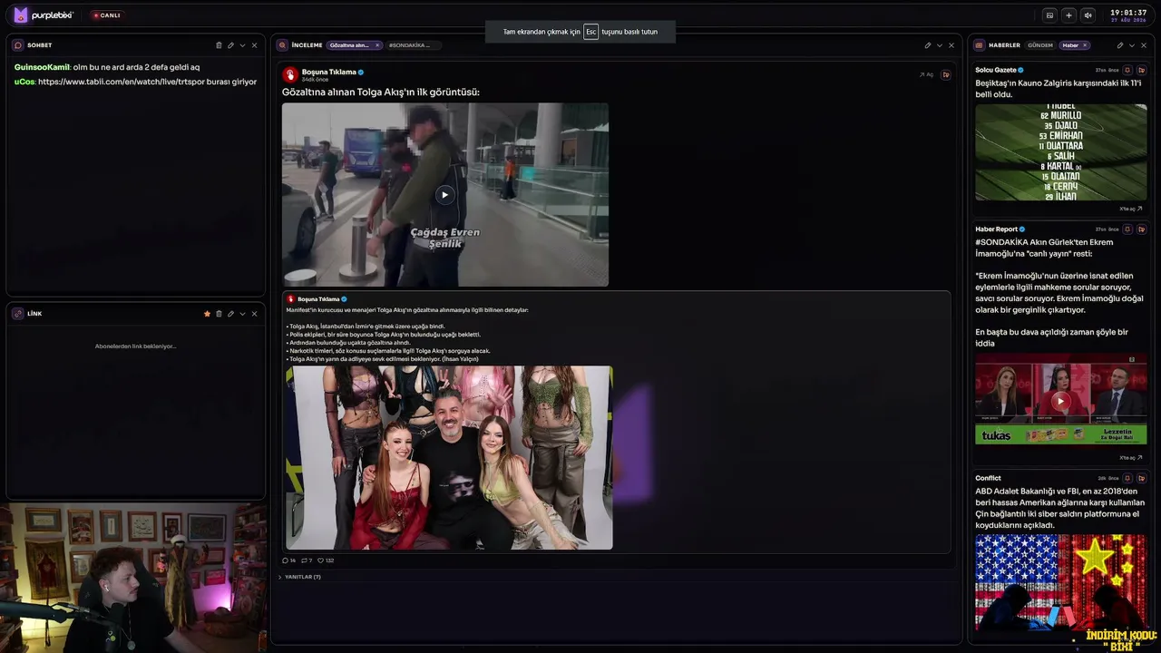
Task: Click the 19:01:37 clock display
Action: [x=1128, y=13]
